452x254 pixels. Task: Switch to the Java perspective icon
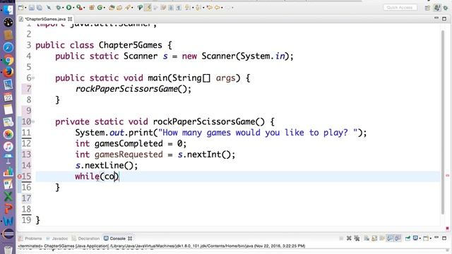click(x=437, y=8)
